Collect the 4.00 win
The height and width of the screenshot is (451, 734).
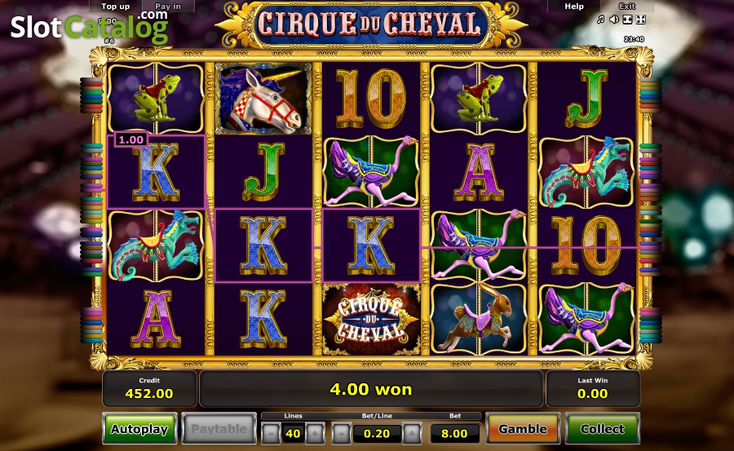(602, 428)
